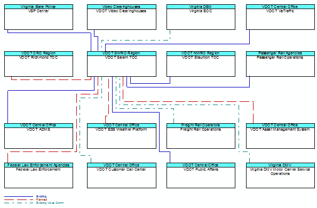Click the 'Passenger Rail Operations' label
This screenshot has width=317, height=208.
click(280, 58)
